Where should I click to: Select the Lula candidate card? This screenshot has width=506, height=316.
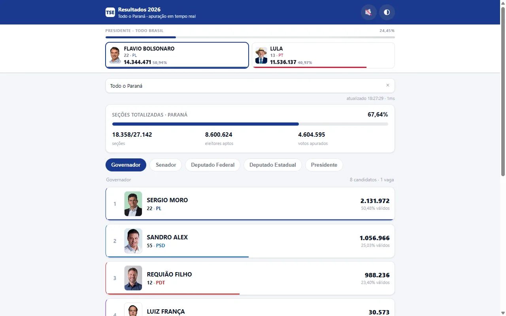coord(323,55)
